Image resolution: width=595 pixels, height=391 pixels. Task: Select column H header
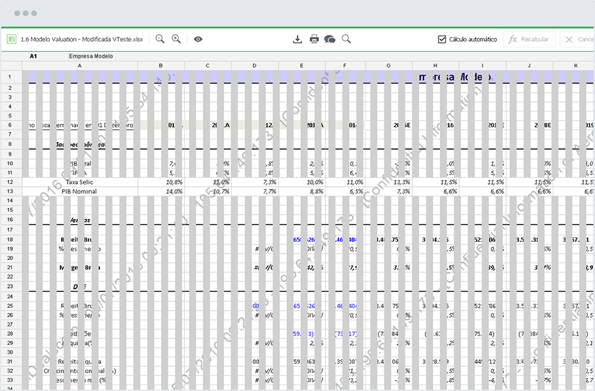(435, 65)
